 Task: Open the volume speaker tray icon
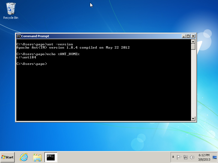(192, 157)
